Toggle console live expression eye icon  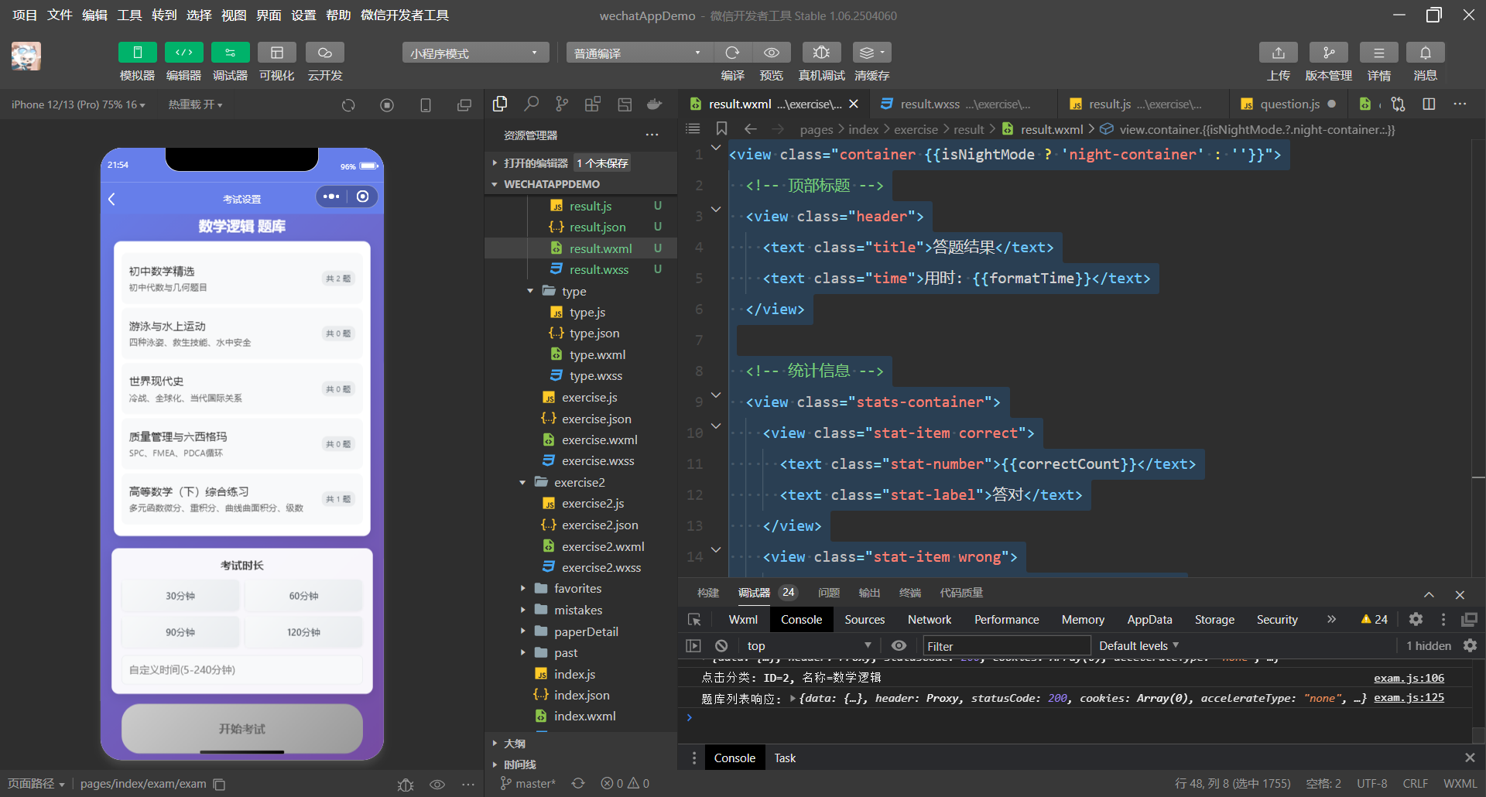click(x=899, y=645)
